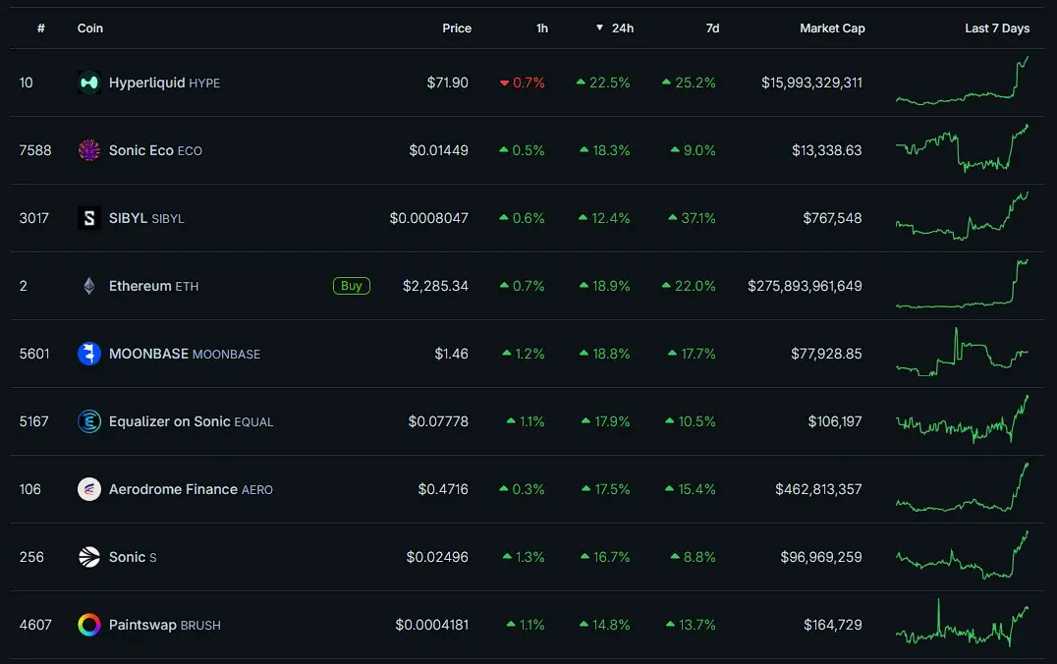Click the Sonic S coin logo icon
Viewport: 1057px width, 664px height.
pos(89,557)
